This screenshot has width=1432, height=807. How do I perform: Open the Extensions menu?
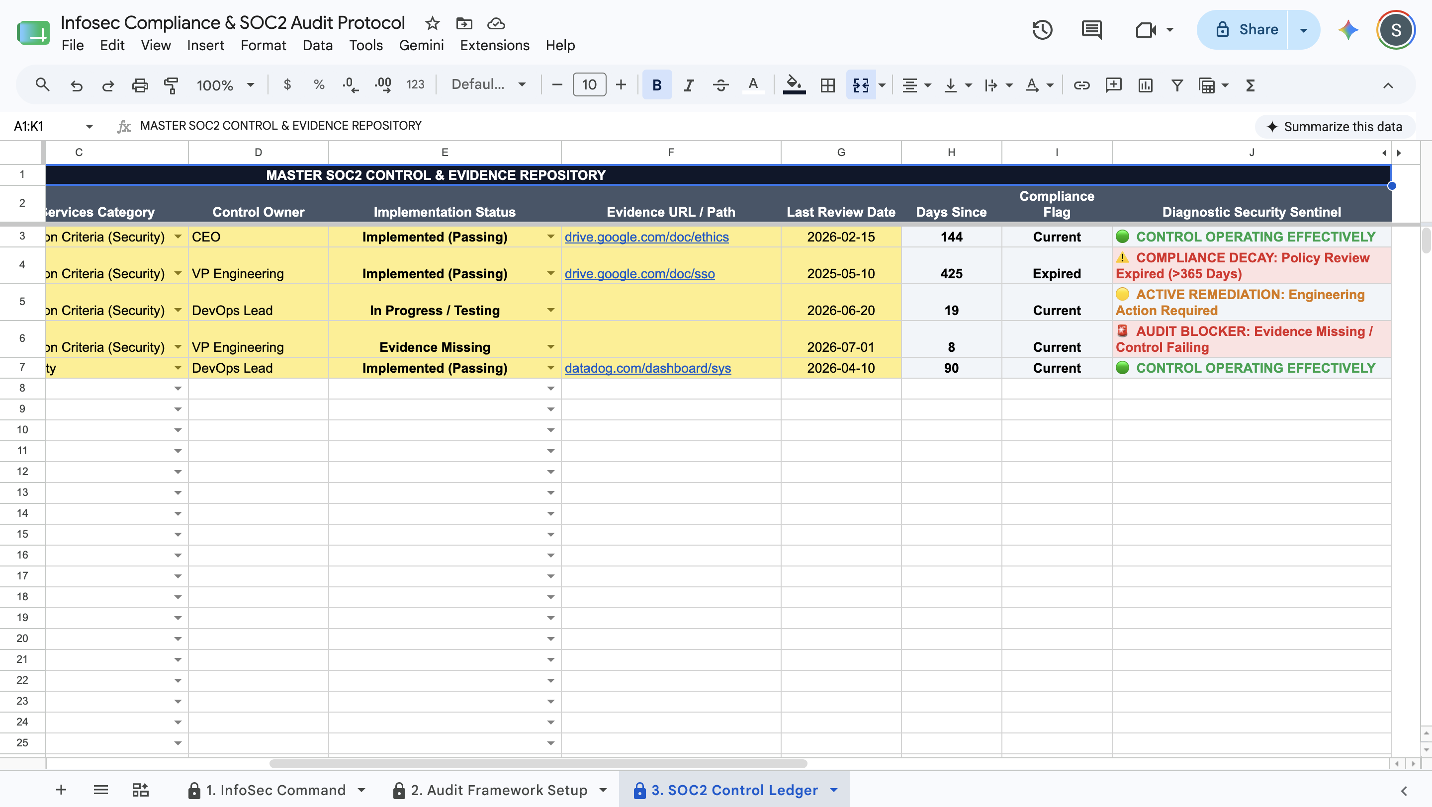495,46
